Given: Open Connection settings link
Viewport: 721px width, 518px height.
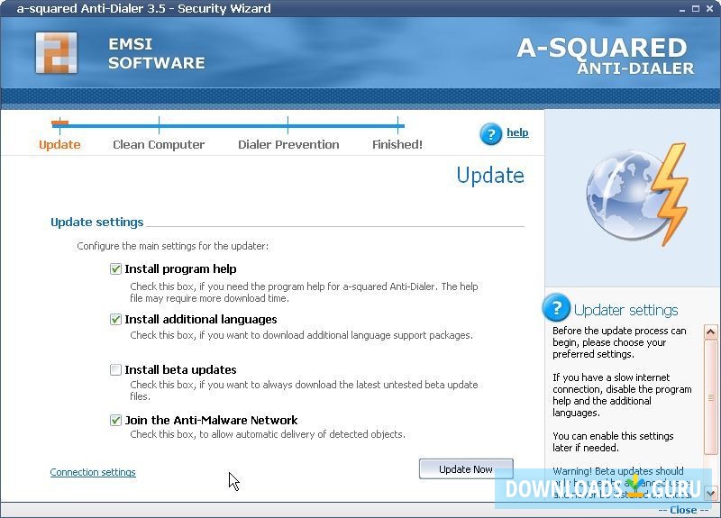Looking at the screenshot, I should [93, 472].
